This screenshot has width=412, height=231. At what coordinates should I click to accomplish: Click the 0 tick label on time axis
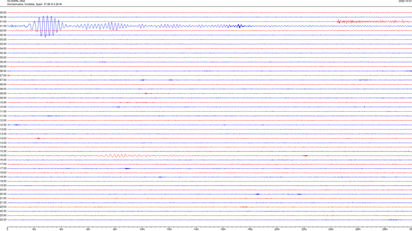[7, 229]
